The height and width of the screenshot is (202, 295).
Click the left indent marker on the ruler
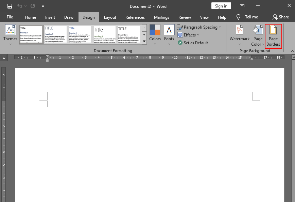pyautogui.click(x=48, y=60)
